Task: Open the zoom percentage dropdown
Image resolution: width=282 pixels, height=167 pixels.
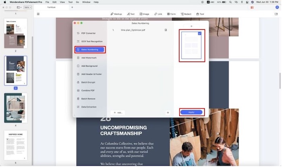Action: [27, 7]
